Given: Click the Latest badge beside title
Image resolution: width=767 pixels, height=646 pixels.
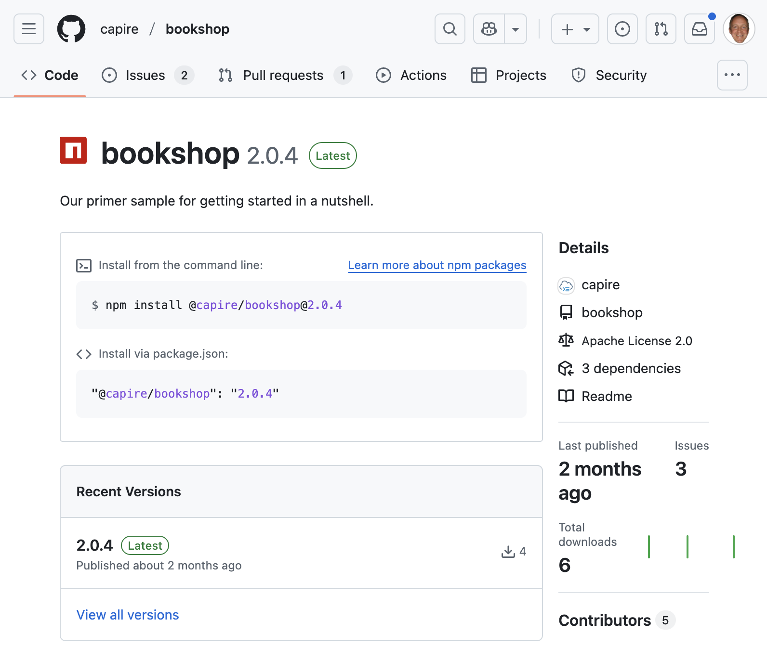Looking at the screenshot, I should click(x=333, y=155).
